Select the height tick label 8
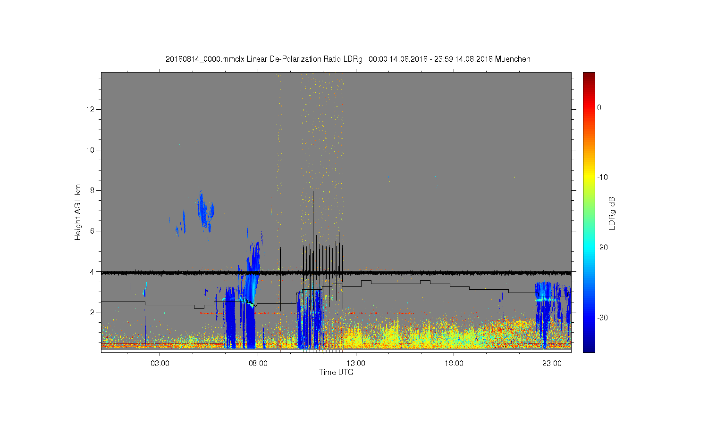 click(x=93, y=190)
